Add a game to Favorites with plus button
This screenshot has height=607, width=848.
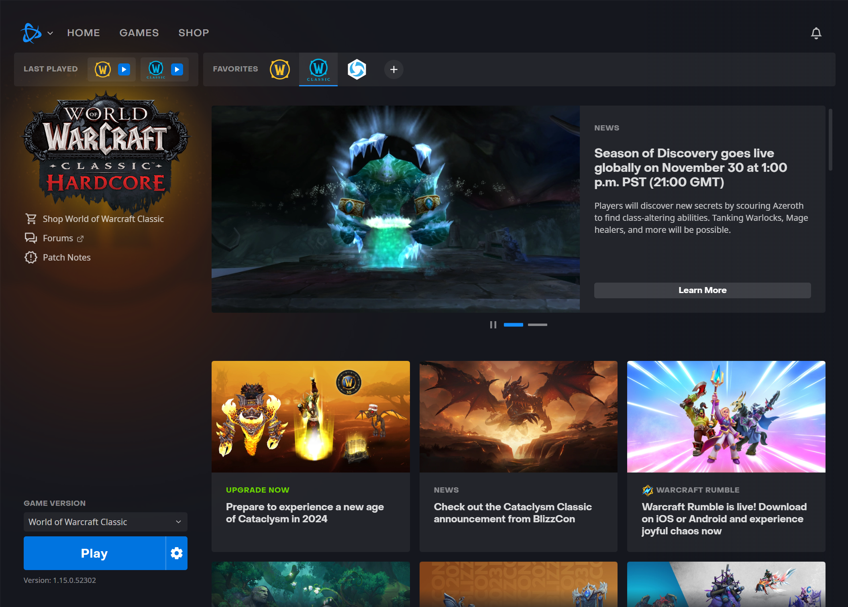click(x=394, y=69)
